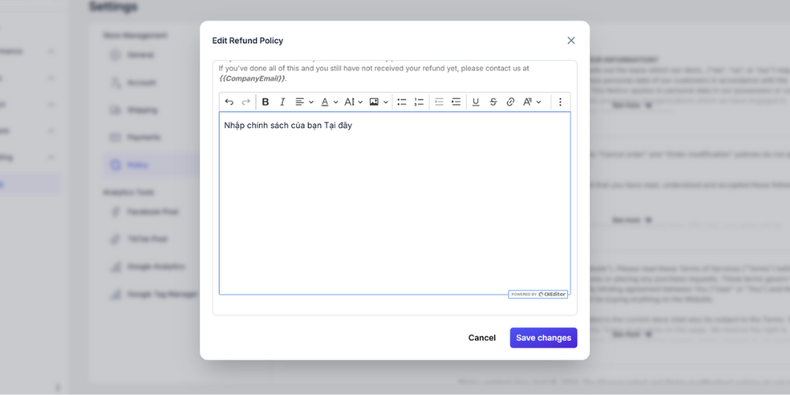Click the insert image icon
This screenshot has width=790, height=395.
374,102
